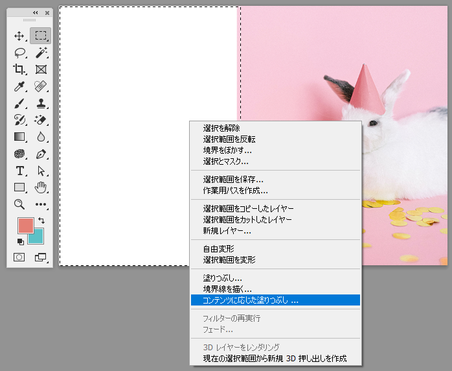Screen dimensions: 452x371
Task: Open the Edit Toolbar three-dots menu
Action: pyautogui.click(x=41, y=204)
